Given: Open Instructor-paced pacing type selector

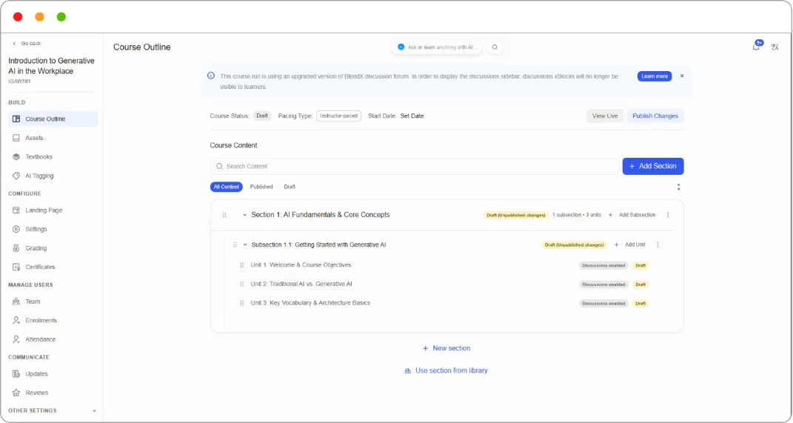Looking at the screenshot, I should click(x=339, y=116).
